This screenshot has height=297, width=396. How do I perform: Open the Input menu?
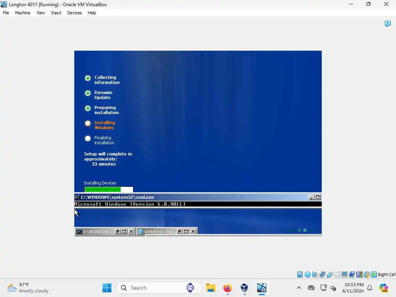click(56, 13)
